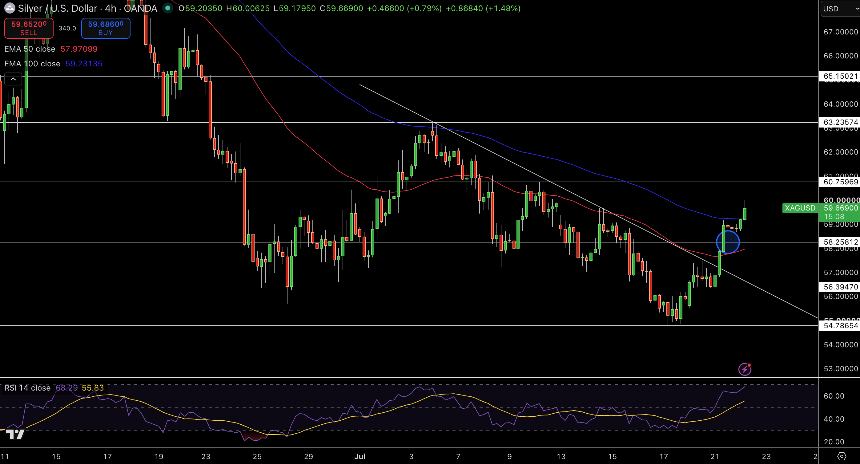The height and width of the screenshot is (464, 860).
Task: Open chart settings gear icon
Action: click(x=842, y=456)
